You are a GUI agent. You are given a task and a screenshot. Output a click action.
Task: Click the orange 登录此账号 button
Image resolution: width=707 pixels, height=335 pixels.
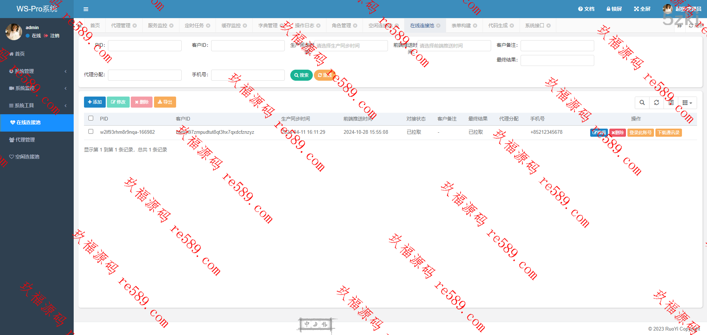pyautogui.click(x=640, y=133)
